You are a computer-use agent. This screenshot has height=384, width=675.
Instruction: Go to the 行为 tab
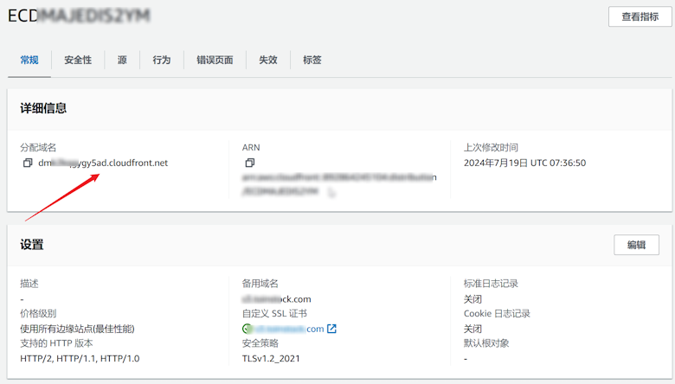click(x=161, y=60)
